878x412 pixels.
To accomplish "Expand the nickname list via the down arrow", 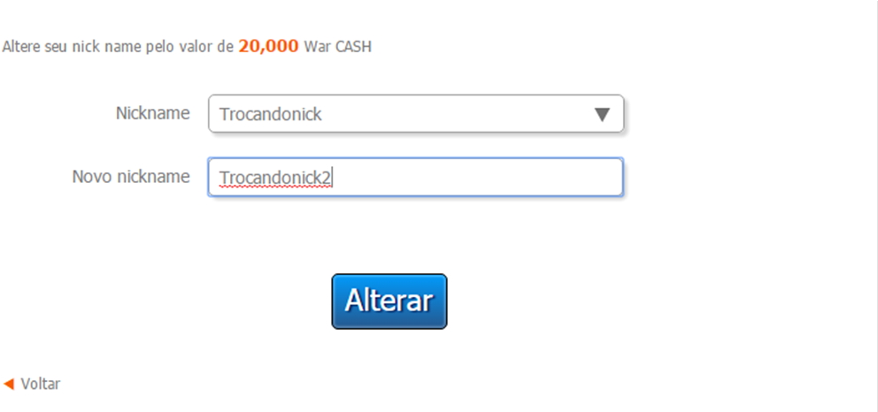I will [602, 115].
